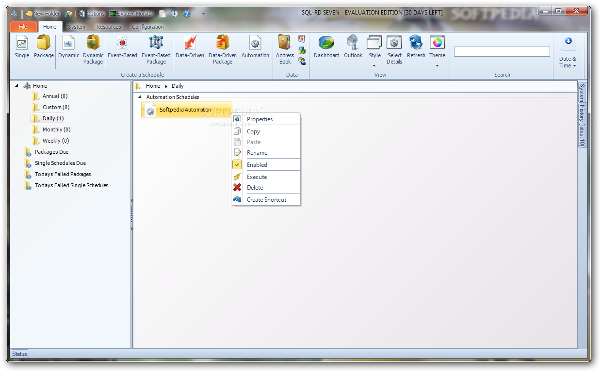Choose Execute from the context menu
This screenshot has height=372, width=601.
266,177
